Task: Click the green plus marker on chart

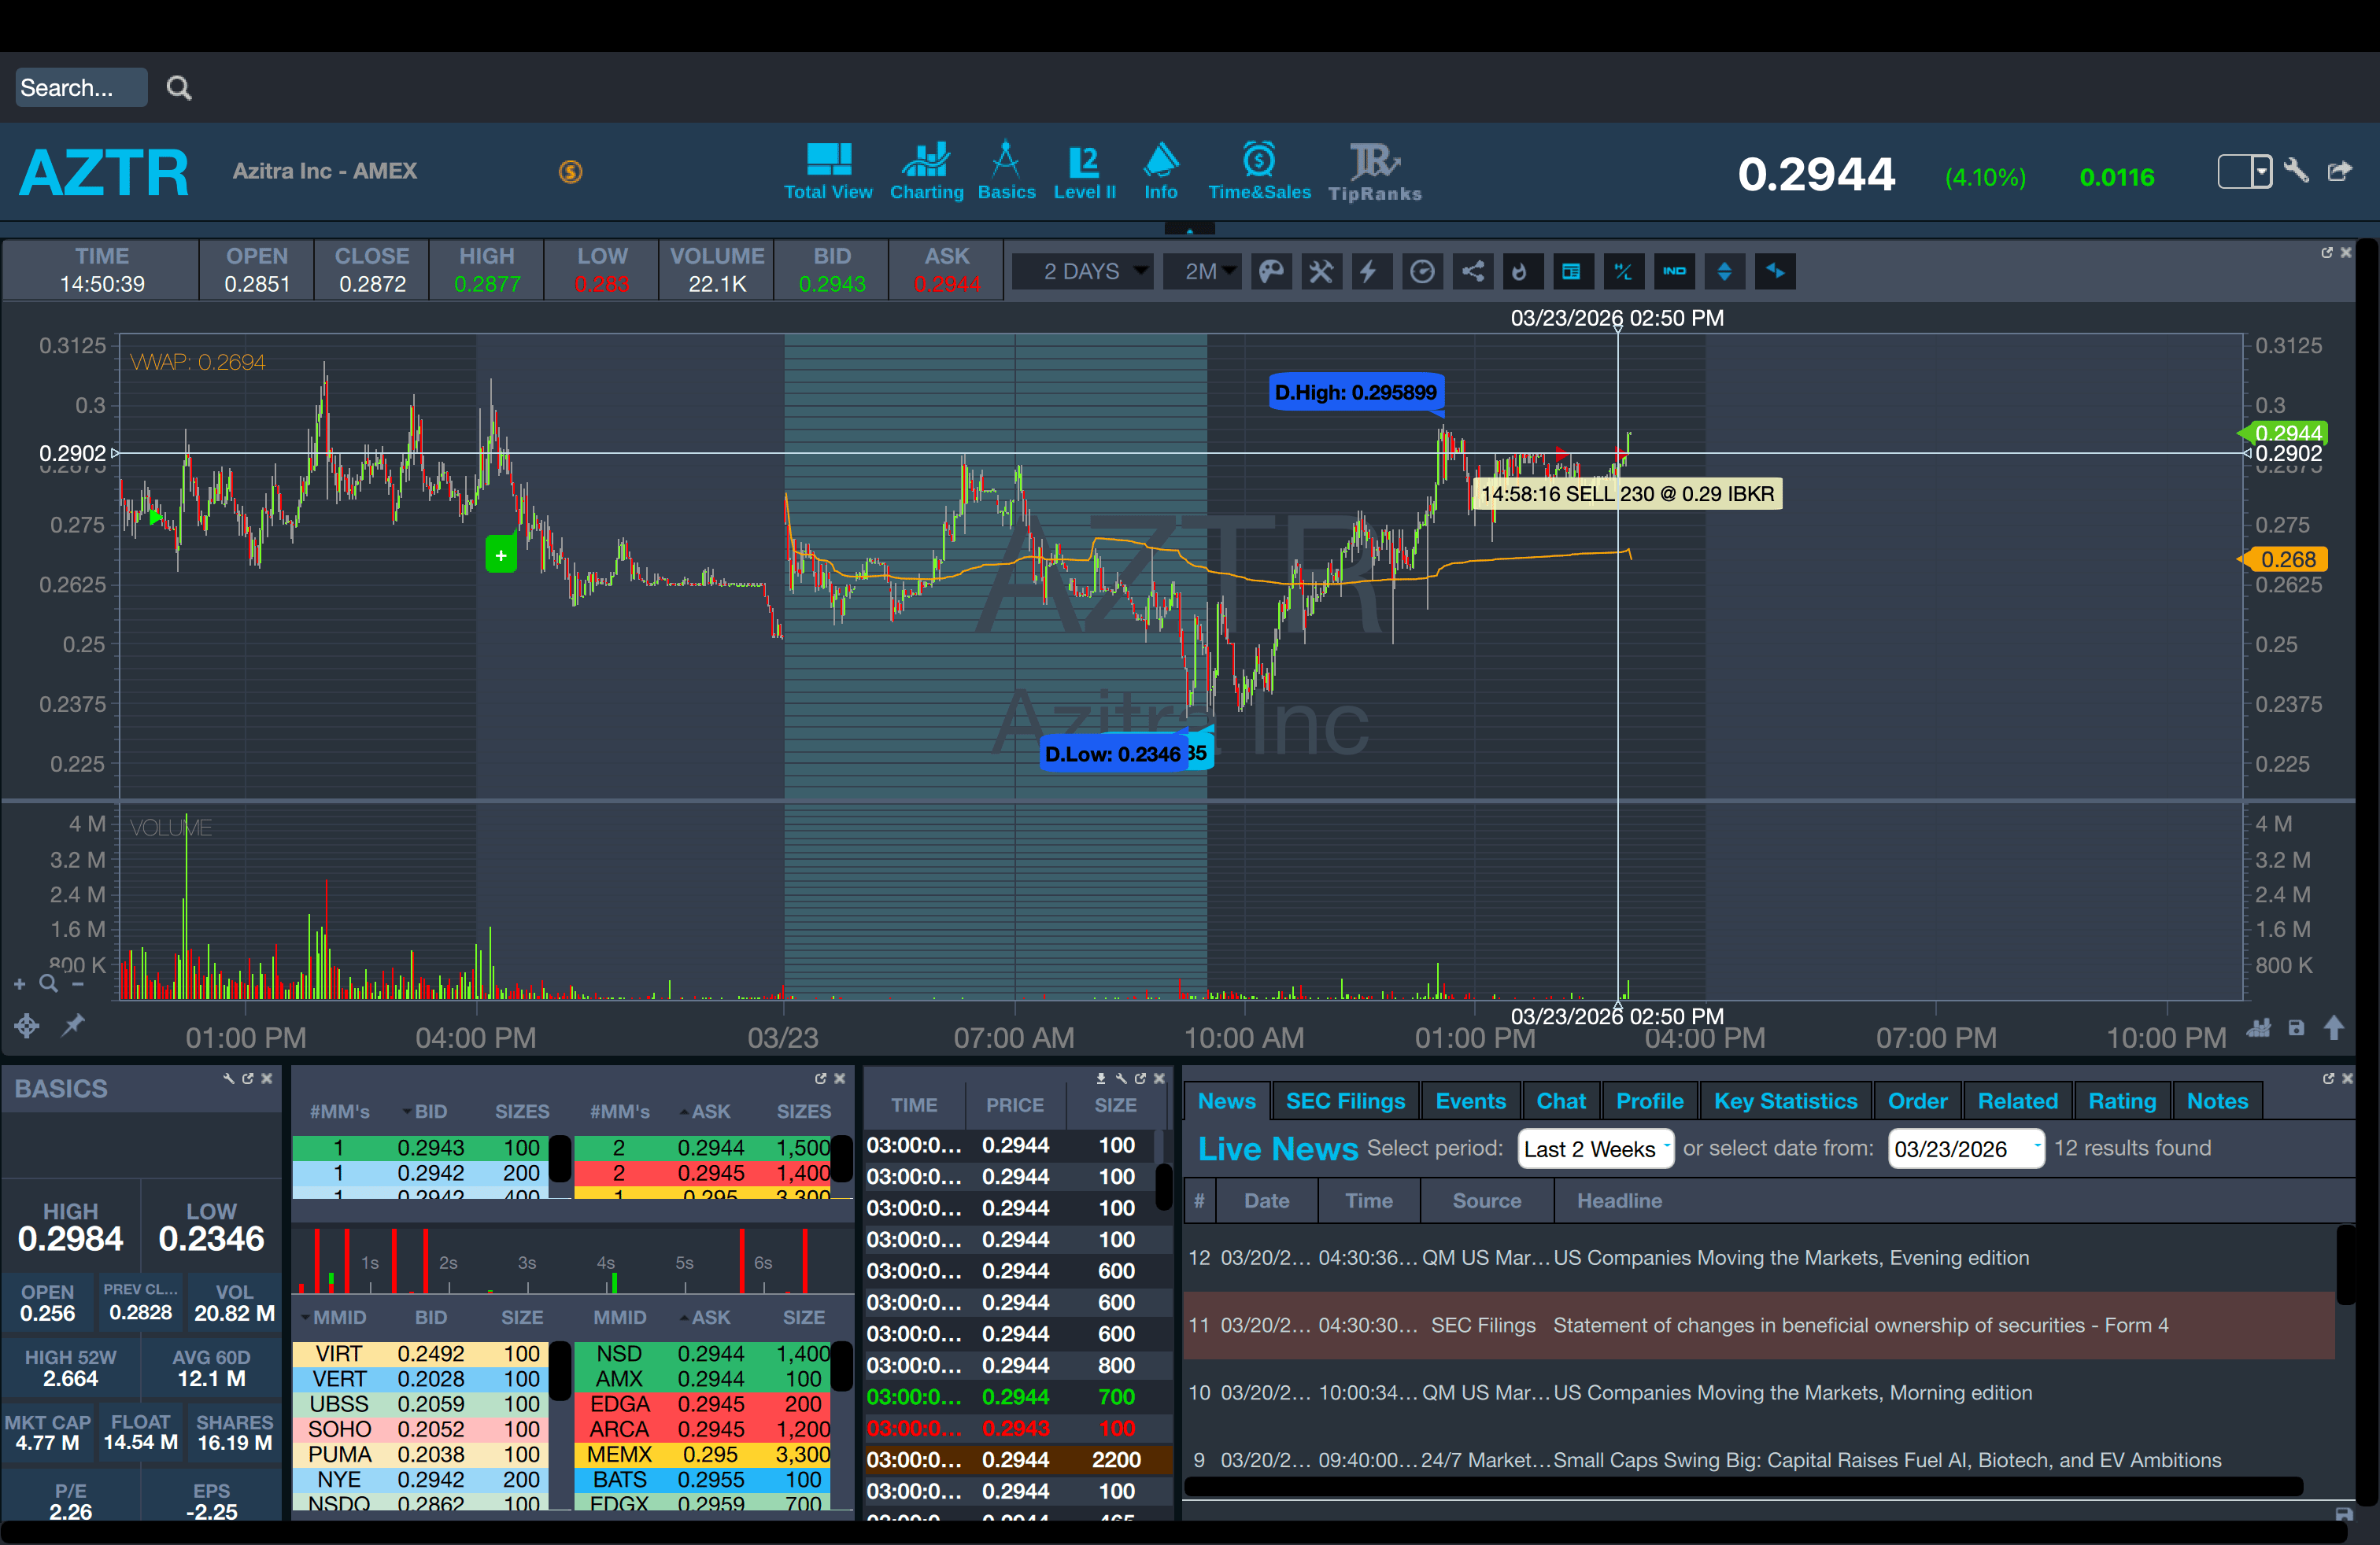Action: [x=501, y=555]
